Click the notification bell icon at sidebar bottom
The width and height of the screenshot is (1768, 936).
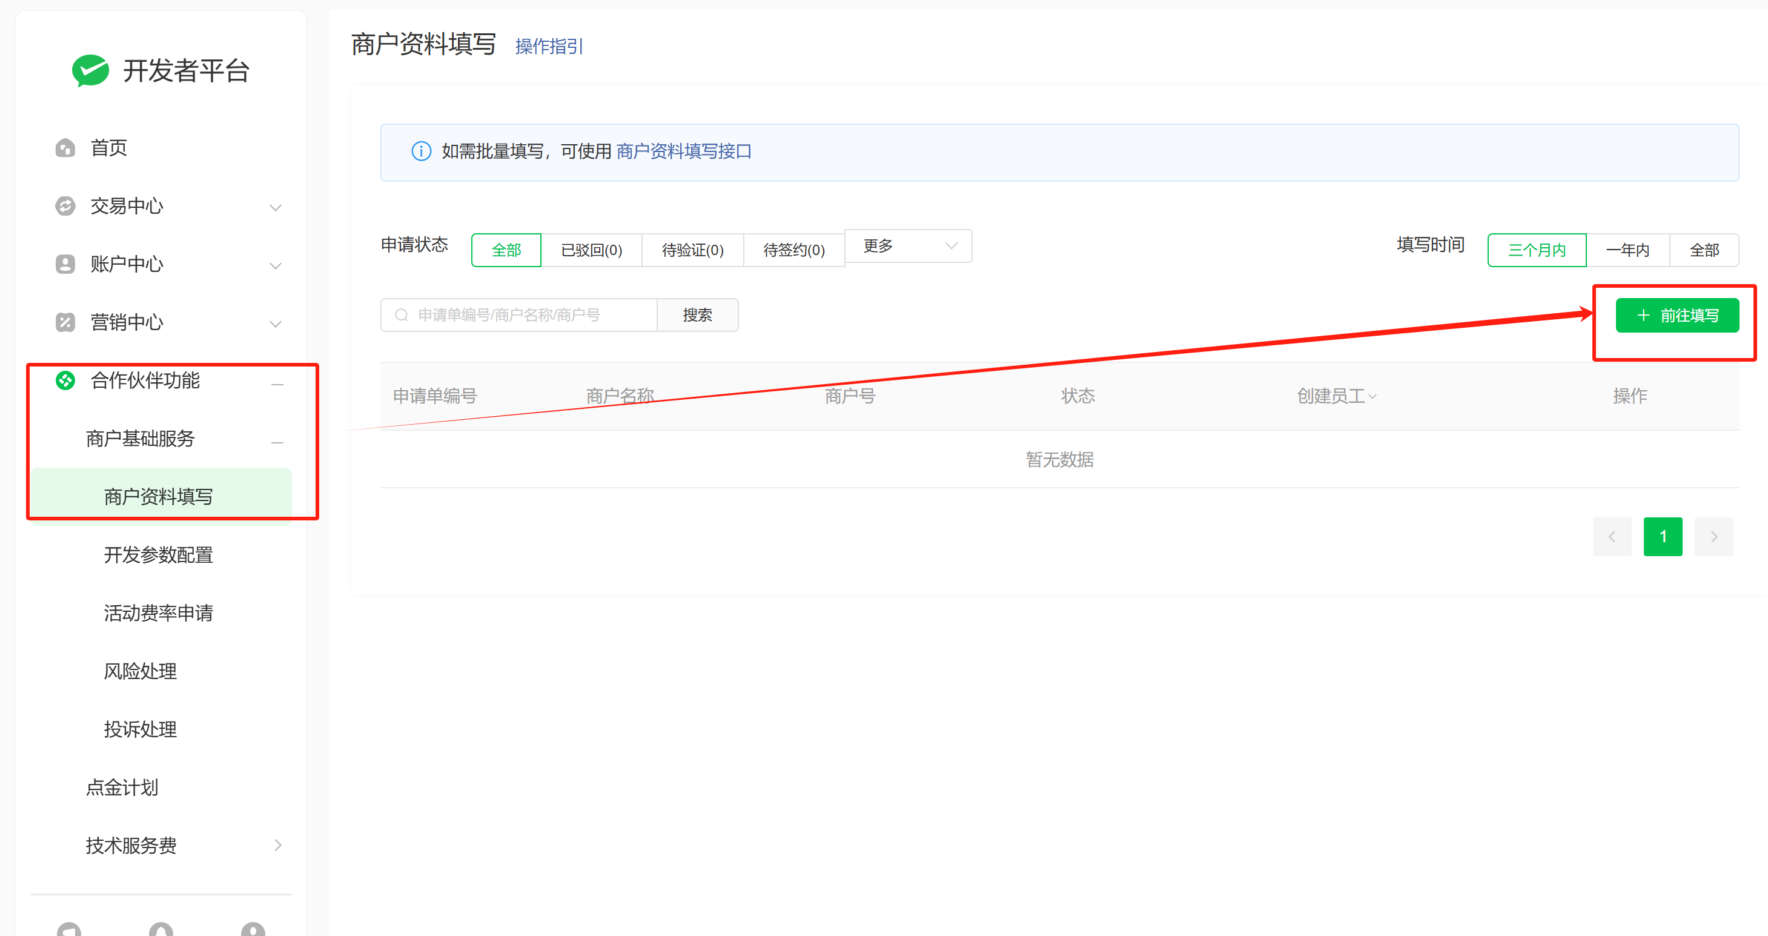(x=161, y=929)
